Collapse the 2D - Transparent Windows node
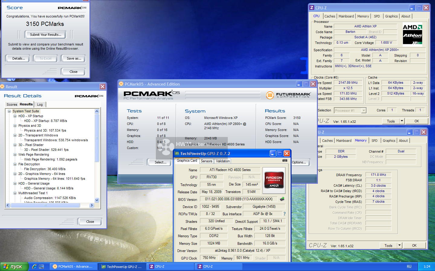 (15, 135)
